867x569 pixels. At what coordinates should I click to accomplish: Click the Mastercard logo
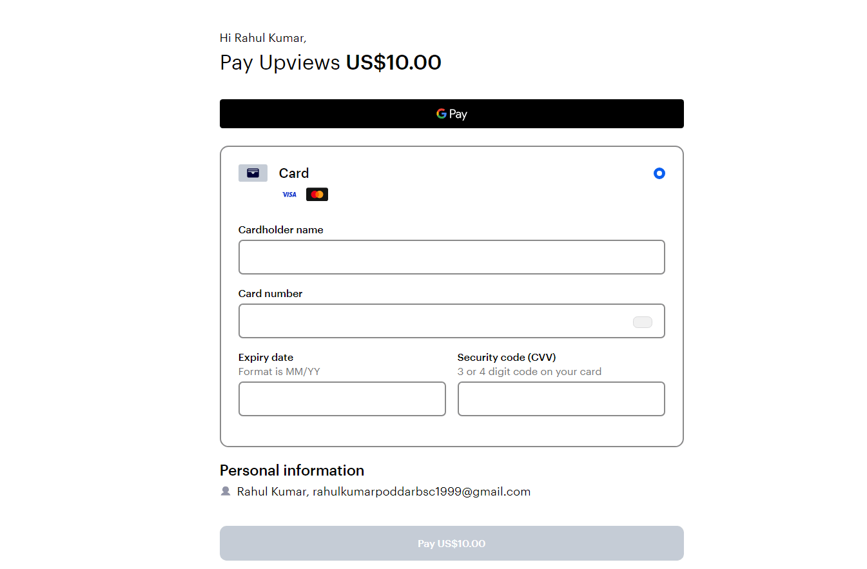[317, 195]
